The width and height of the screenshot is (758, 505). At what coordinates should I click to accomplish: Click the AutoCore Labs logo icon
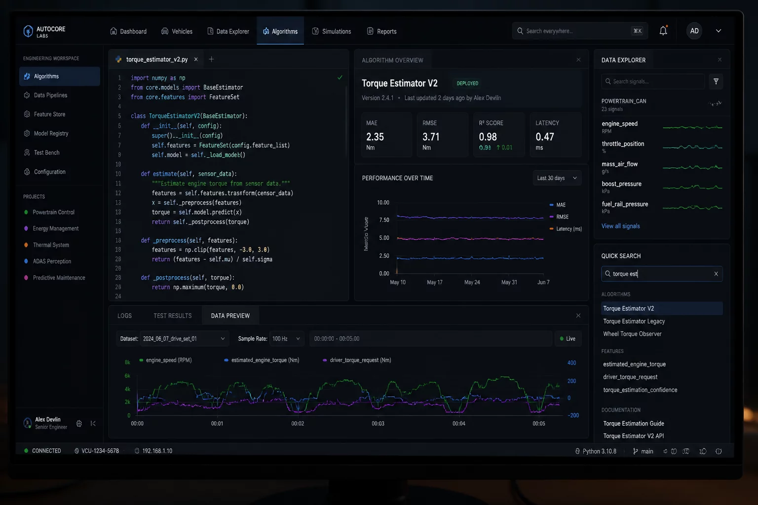pyautogui.click(x=28, y=31)
